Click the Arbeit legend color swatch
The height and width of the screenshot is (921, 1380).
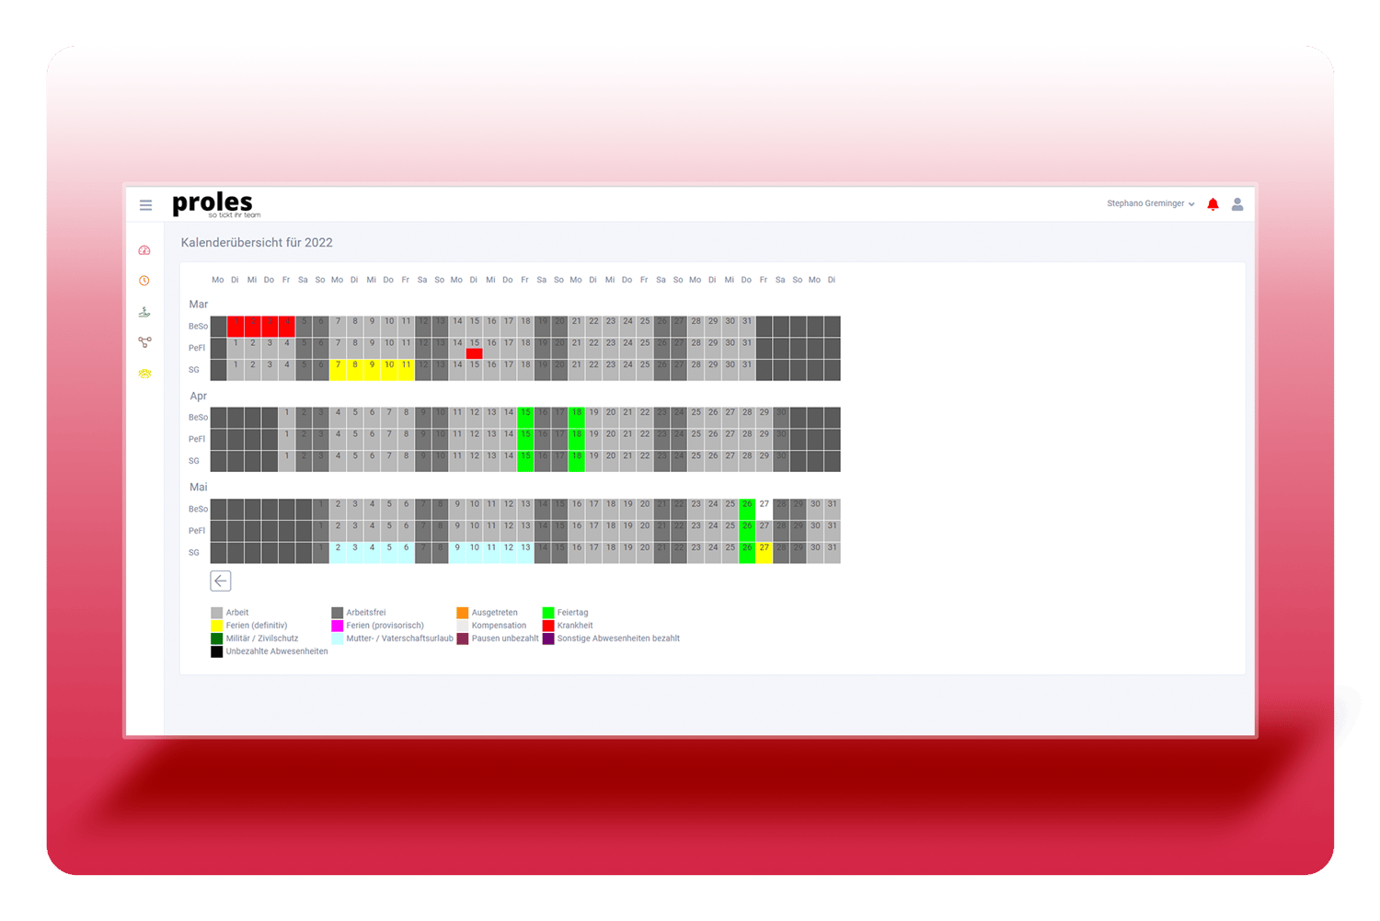[x=216, y=613]
